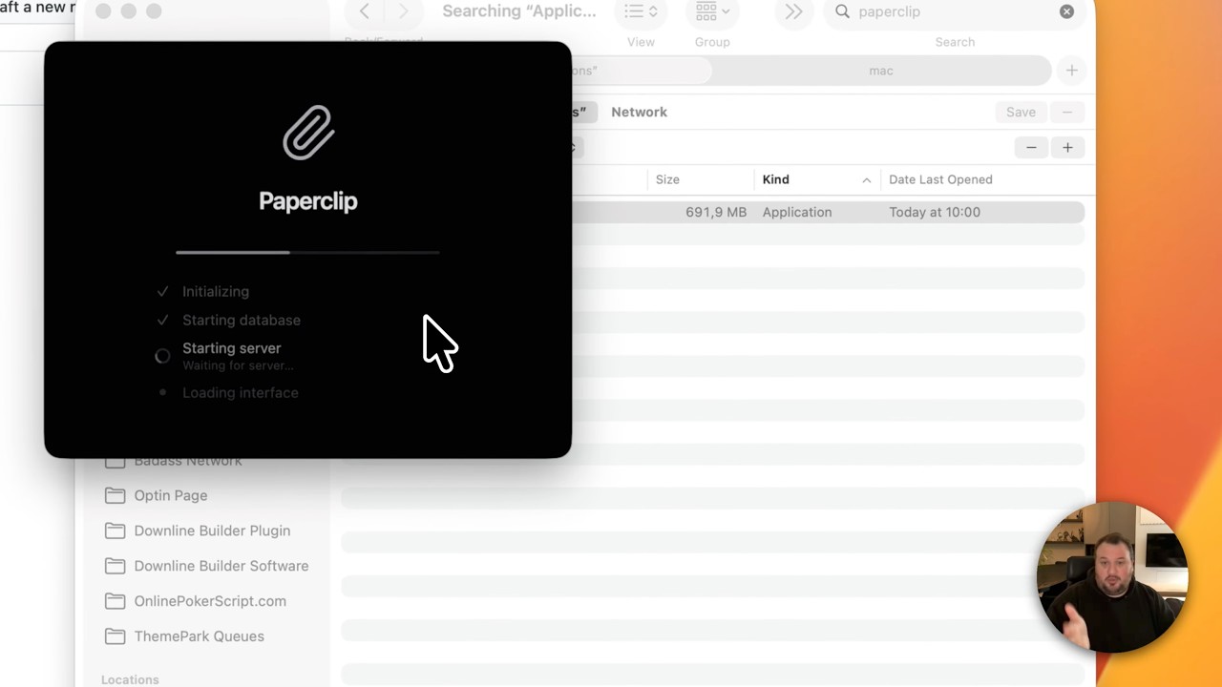
Task: Sort by Date Last Opened column
Action: (940, 179)
